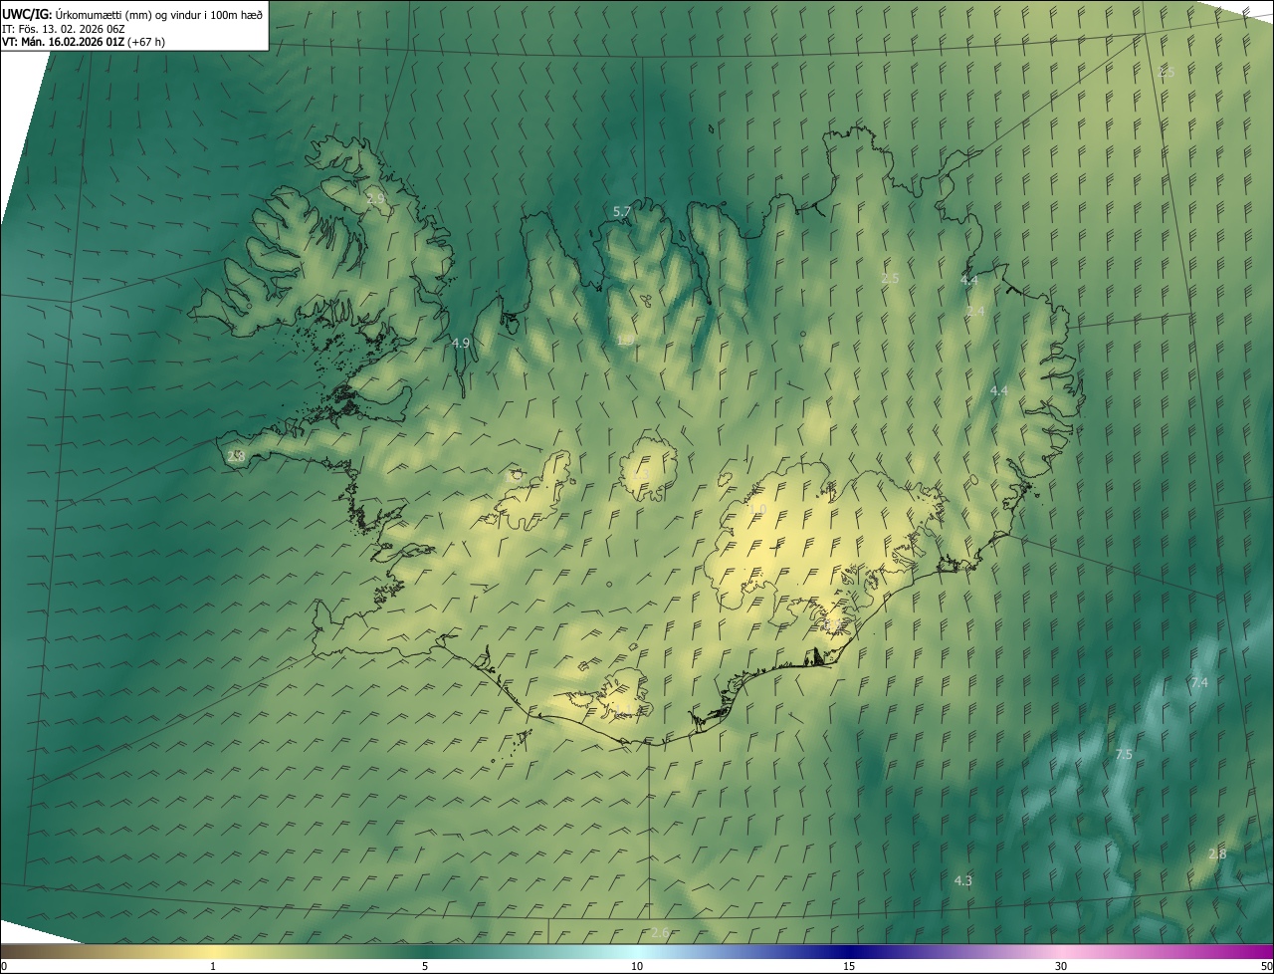Click the 1.0 value on Vatnajökull glacier
1274x974 pixels.
click(757, 510)
